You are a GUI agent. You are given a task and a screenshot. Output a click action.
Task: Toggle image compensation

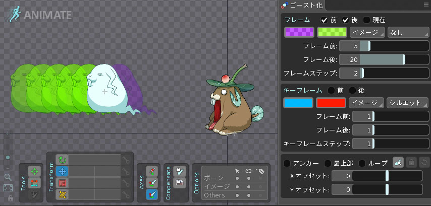tap(180, 183)
